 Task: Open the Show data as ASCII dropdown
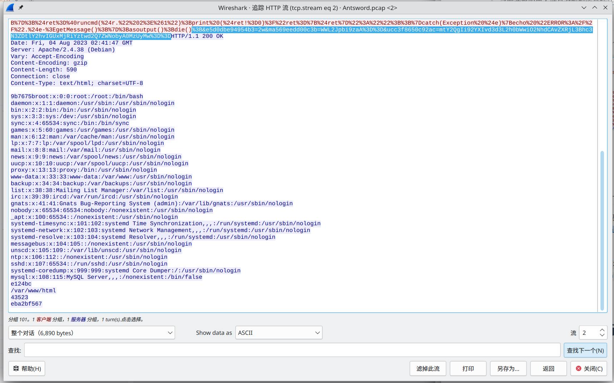coord(279,333)
